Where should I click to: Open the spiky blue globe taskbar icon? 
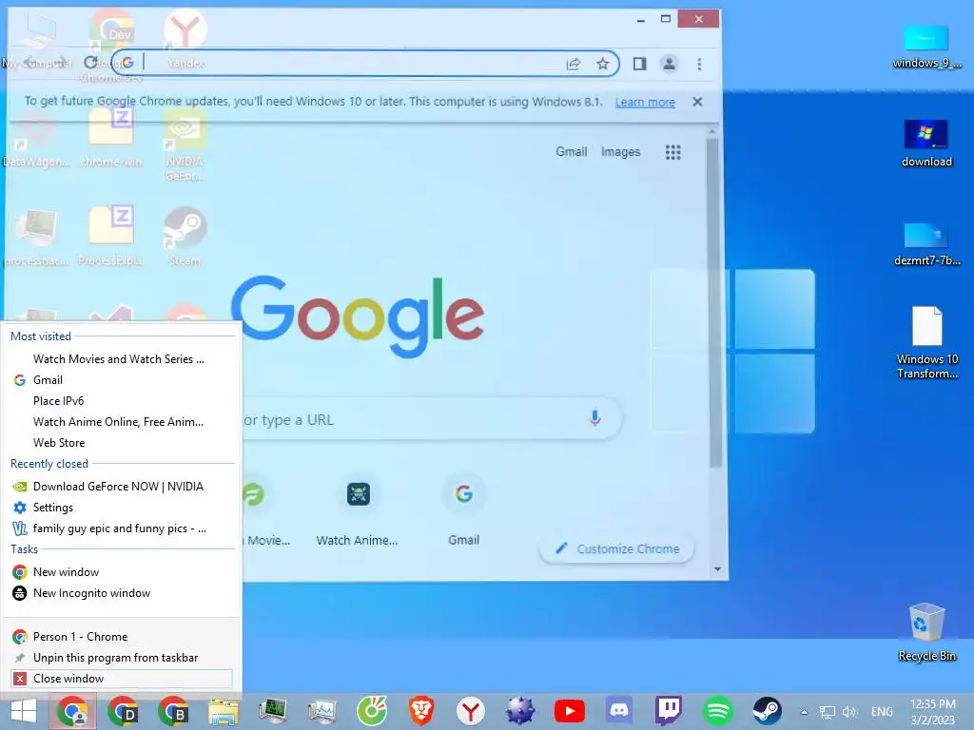point(520,711)
